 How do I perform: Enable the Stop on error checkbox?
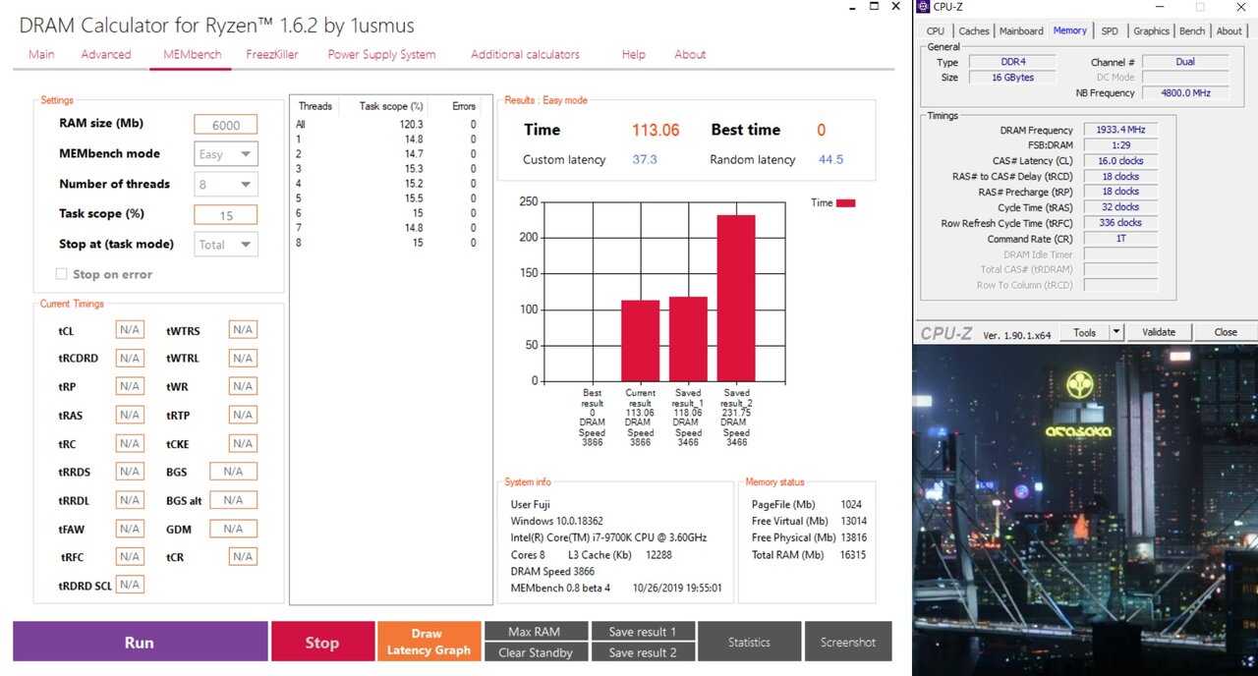[62, 274]
